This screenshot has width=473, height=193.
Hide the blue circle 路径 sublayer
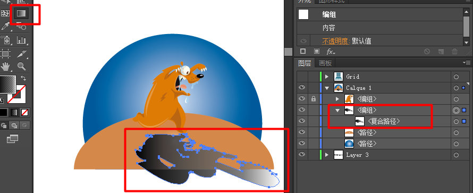302,143
